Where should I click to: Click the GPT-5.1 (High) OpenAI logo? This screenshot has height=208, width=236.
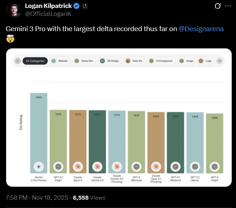click(x=58, y=166)
